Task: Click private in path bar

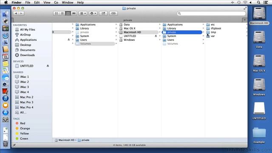Action: coord(85,140)
